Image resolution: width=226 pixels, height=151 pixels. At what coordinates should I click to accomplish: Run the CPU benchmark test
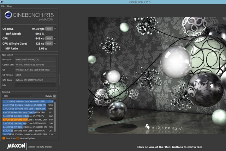click(x=49, y=39)
